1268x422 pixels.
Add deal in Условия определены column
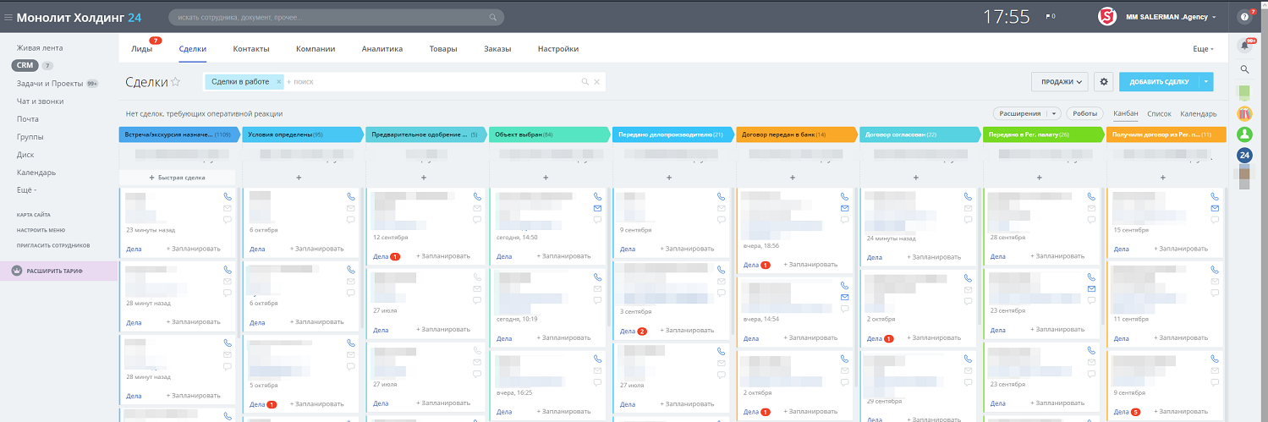point(299,178)
